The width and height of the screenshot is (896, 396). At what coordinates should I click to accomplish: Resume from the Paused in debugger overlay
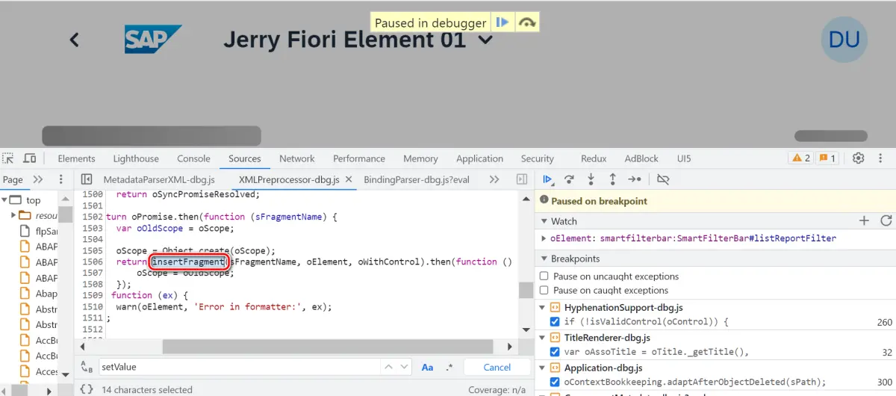pos(503,22)
